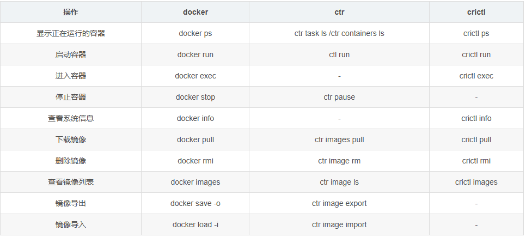Click the ctr column header
Viewport: 526px width, 237px height.
click(339, 12)
